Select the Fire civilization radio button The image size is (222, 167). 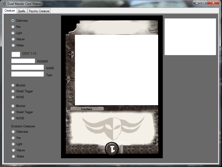point(13,27)
